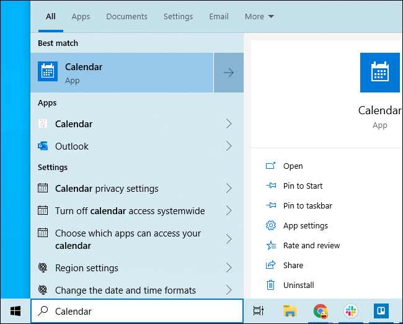Switch to the Settings search tab
This screenshot has height=324, width=403.
(178, 17)
